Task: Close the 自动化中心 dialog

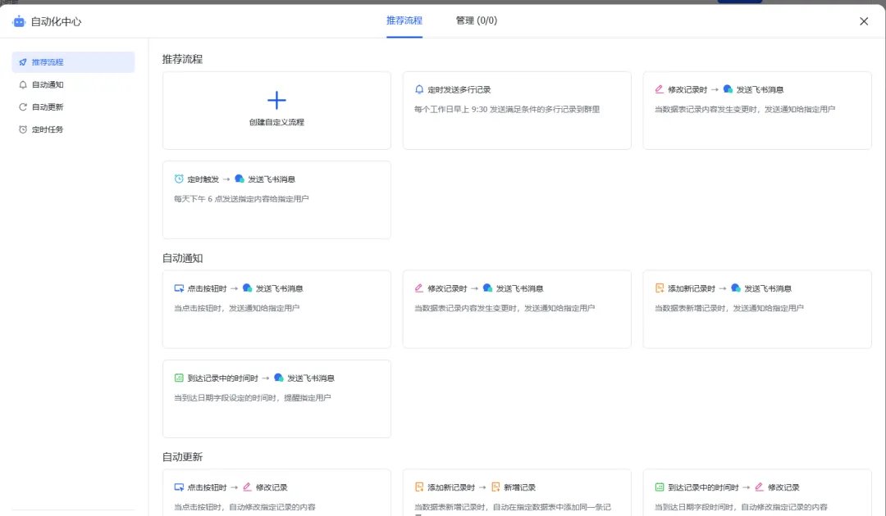Action: coord(864,21)
